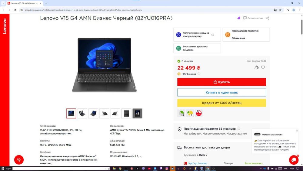Click info icon beside promo code offer
Screen dimensions: 303x171
[x=213, y=35]
